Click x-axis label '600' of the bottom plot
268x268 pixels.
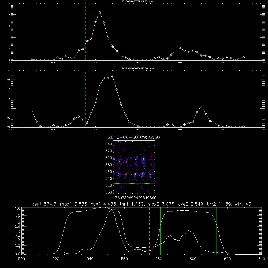click(193, 259)
